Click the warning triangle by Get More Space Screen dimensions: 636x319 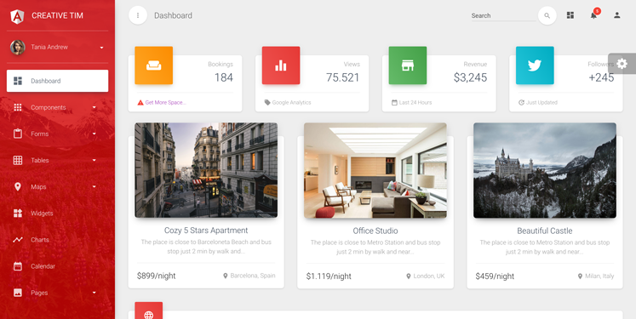[140, 103]
